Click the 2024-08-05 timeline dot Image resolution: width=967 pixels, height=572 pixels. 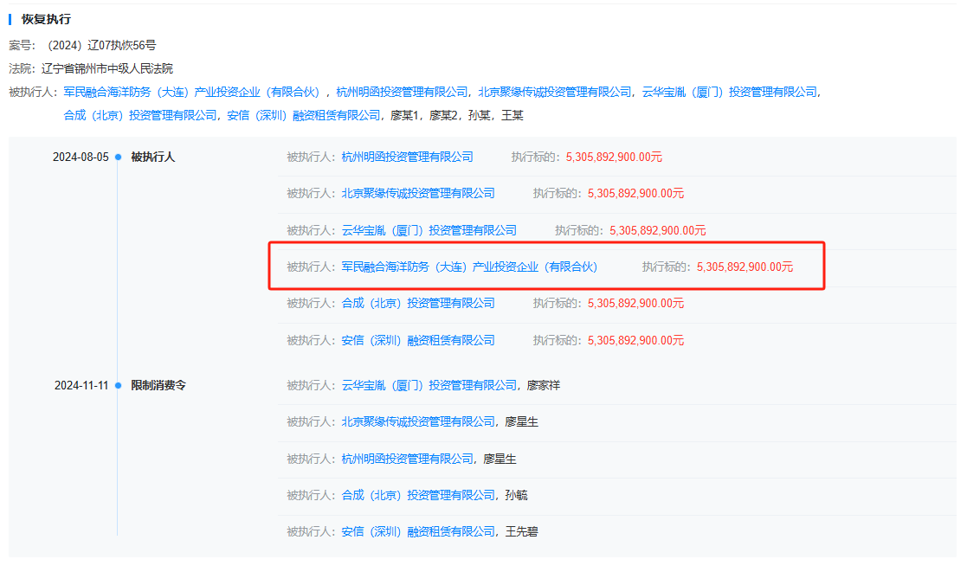118,157
